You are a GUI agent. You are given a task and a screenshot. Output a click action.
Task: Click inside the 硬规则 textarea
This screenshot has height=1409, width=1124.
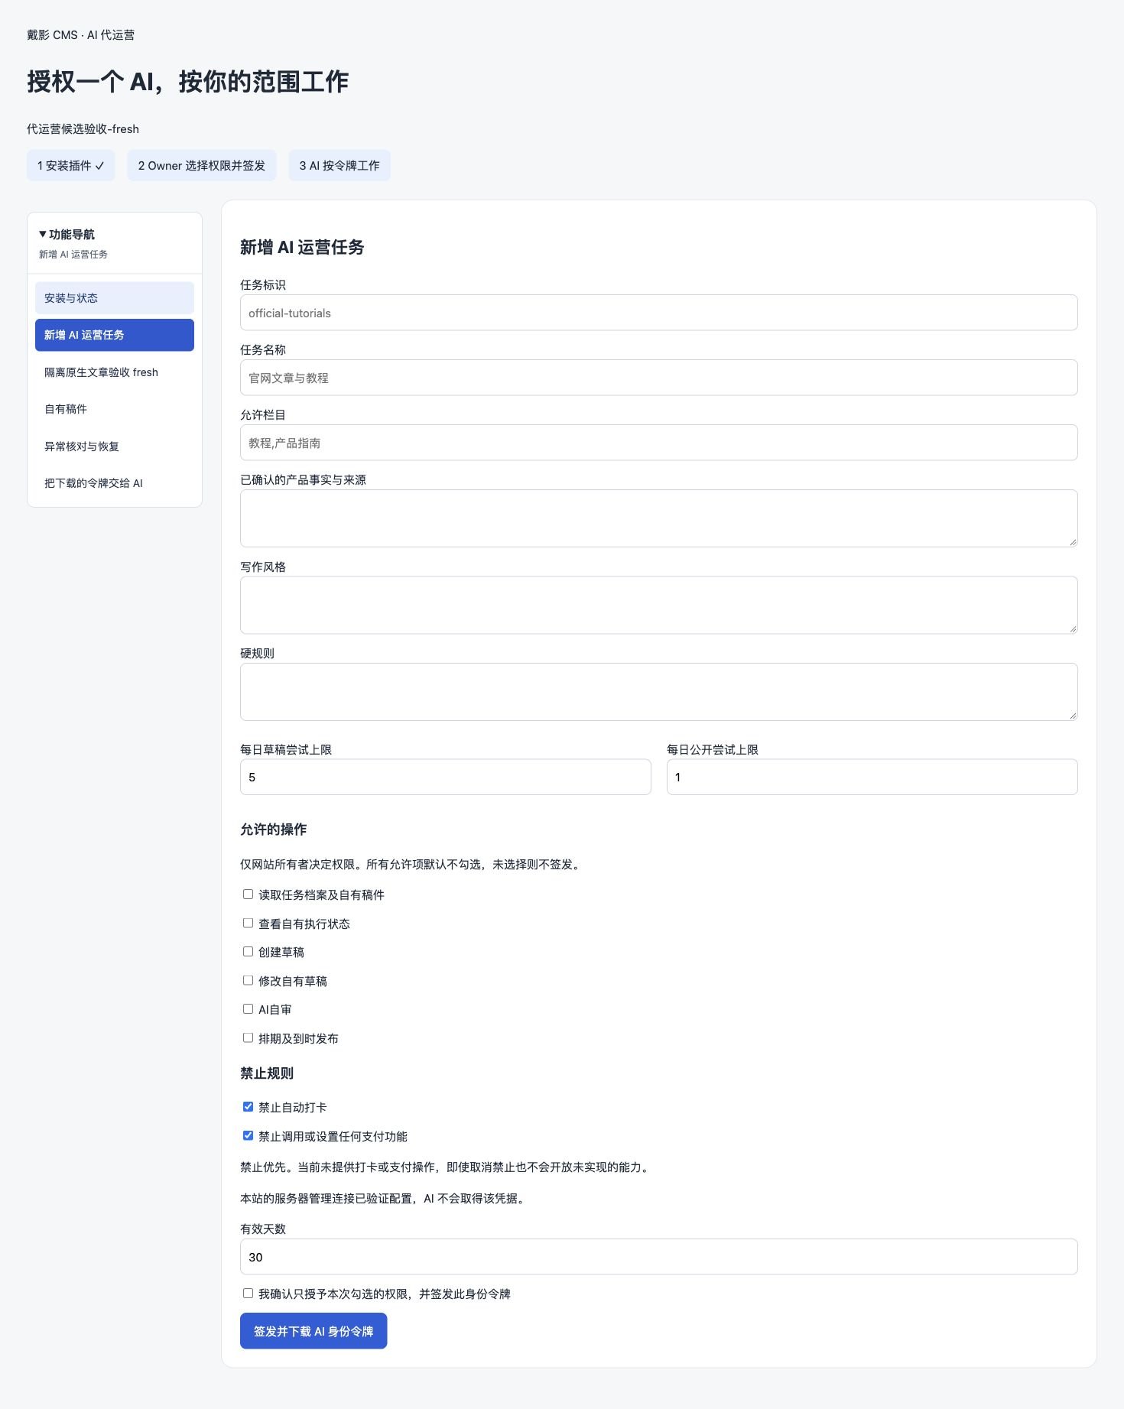(x=659, y=692)
